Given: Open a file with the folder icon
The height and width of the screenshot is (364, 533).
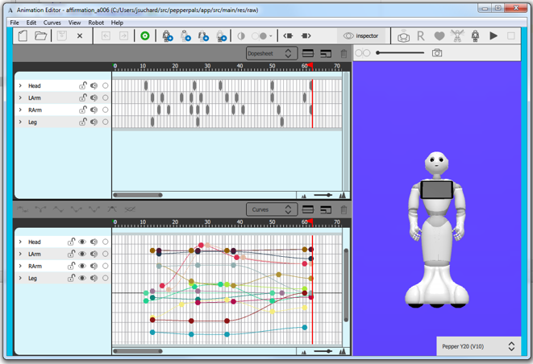Looking at the screenshot, I should click(40, 36).
